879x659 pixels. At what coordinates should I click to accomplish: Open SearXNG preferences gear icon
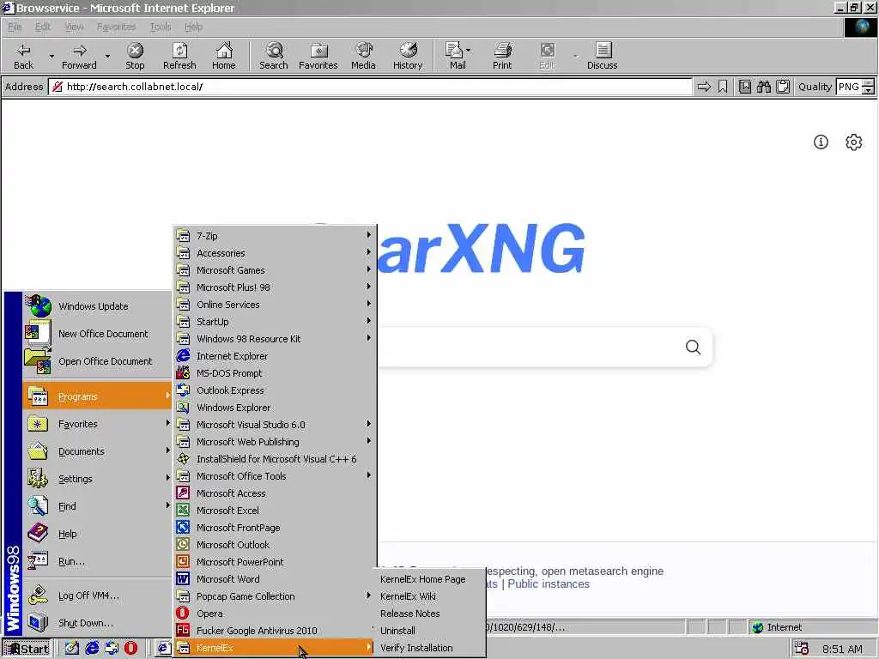854,142
